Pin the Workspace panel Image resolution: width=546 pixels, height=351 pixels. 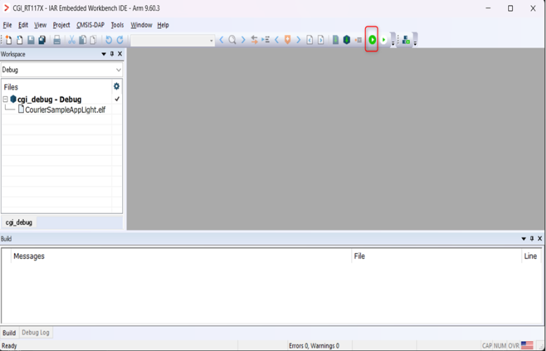112,54
